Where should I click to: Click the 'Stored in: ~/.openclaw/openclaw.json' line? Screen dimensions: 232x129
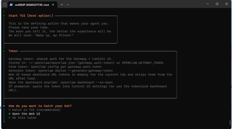pos(87,63)
